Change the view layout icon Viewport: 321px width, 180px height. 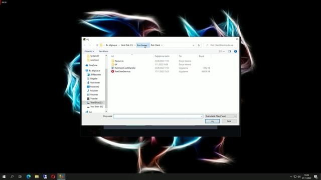click(x=220, y=51)
